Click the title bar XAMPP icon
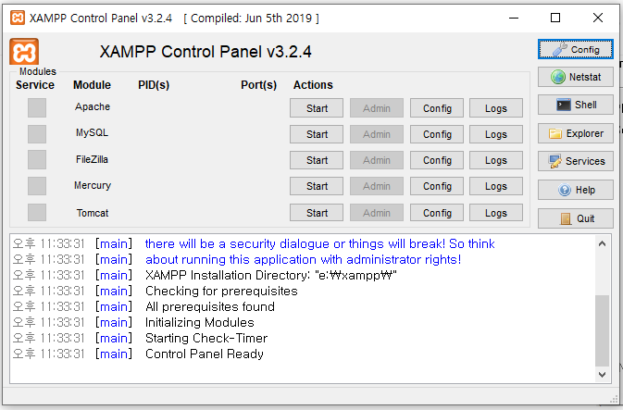The height and width of the screenshot is (410, 623). click(x=18, y=18)
